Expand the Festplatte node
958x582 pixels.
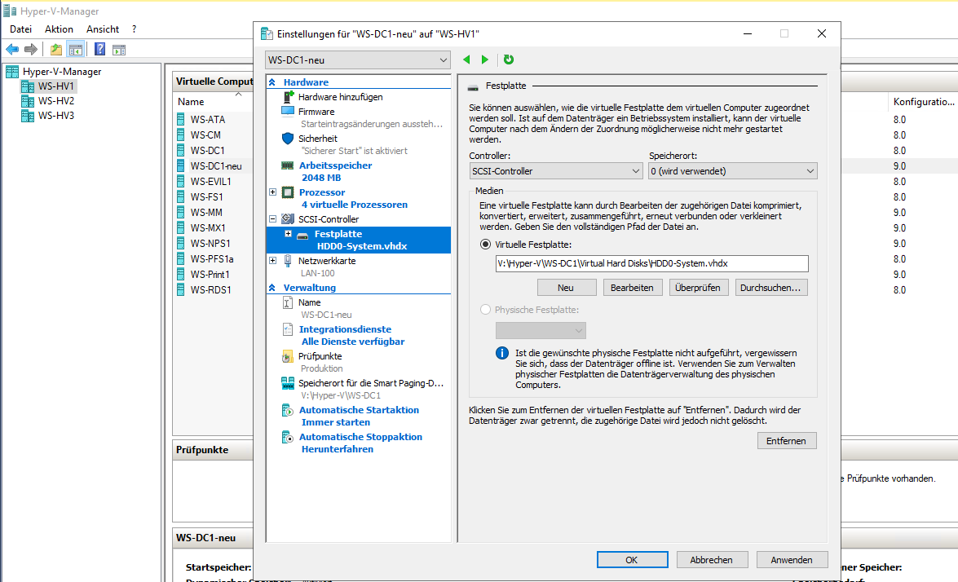(x=289, y=234)
